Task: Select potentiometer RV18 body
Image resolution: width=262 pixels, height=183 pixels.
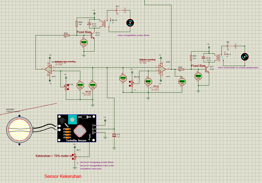Action: [x=132, y=83]
